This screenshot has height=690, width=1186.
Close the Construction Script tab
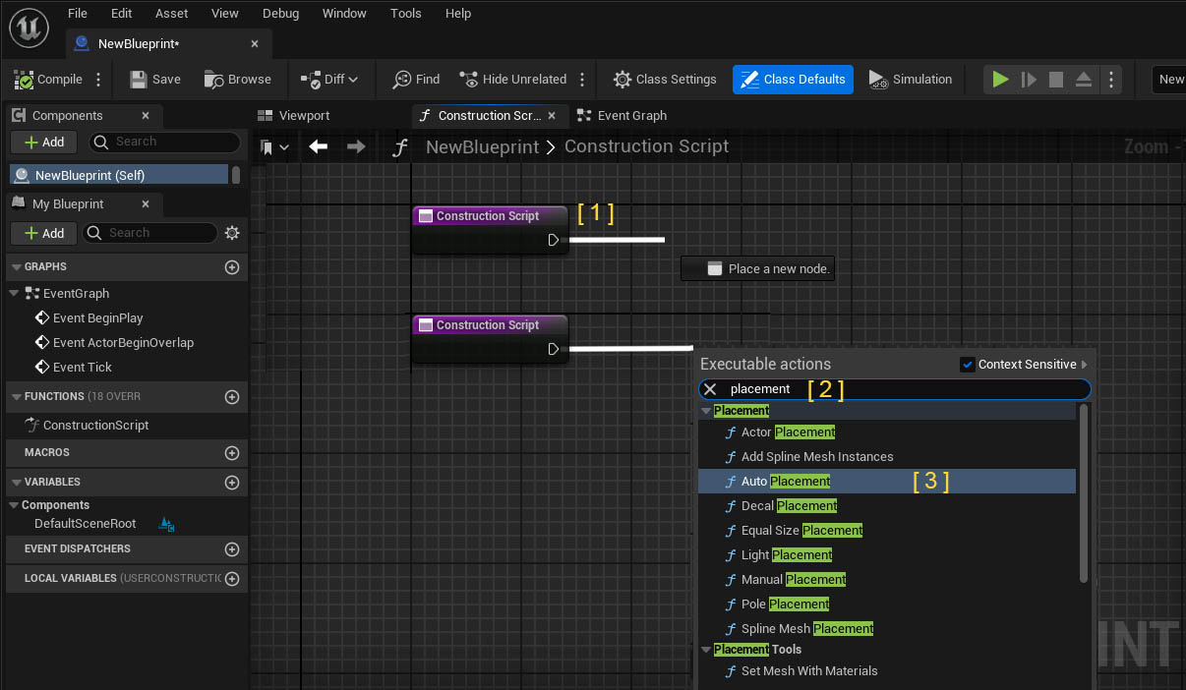pyautogui.click(x=553, y=116)
